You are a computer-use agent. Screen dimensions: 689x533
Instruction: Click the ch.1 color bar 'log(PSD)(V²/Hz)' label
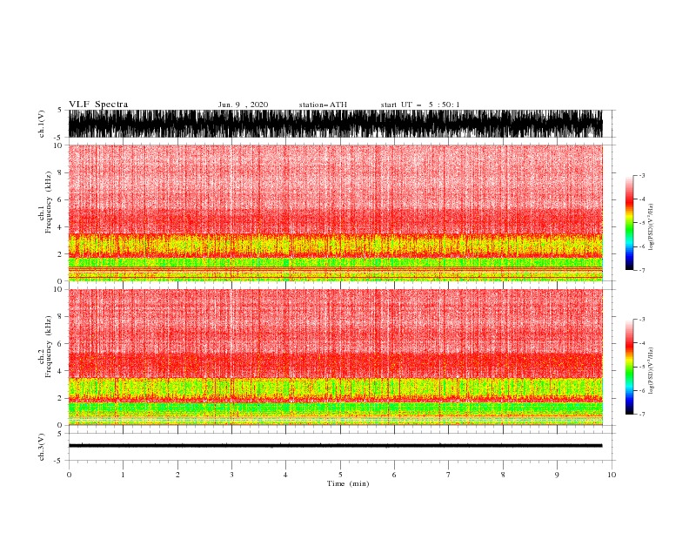click(652, 227)
